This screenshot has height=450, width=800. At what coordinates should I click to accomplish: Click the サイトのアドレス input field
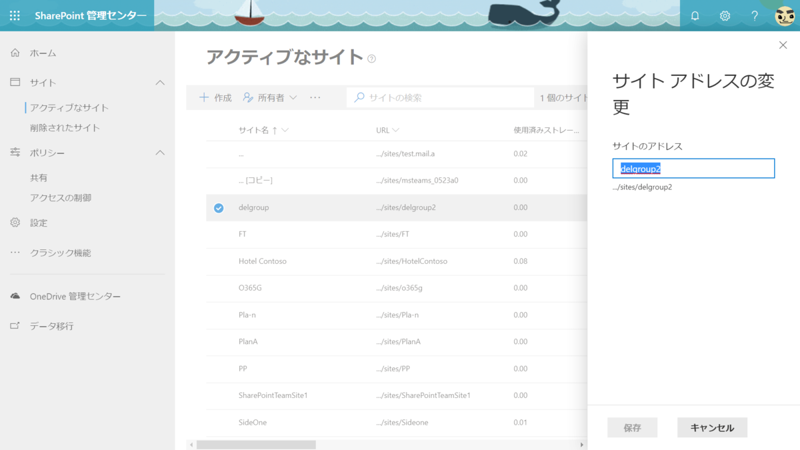click(693, 169)
